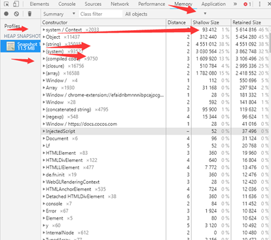Go to the Network tab

click(x=120, y=4)
